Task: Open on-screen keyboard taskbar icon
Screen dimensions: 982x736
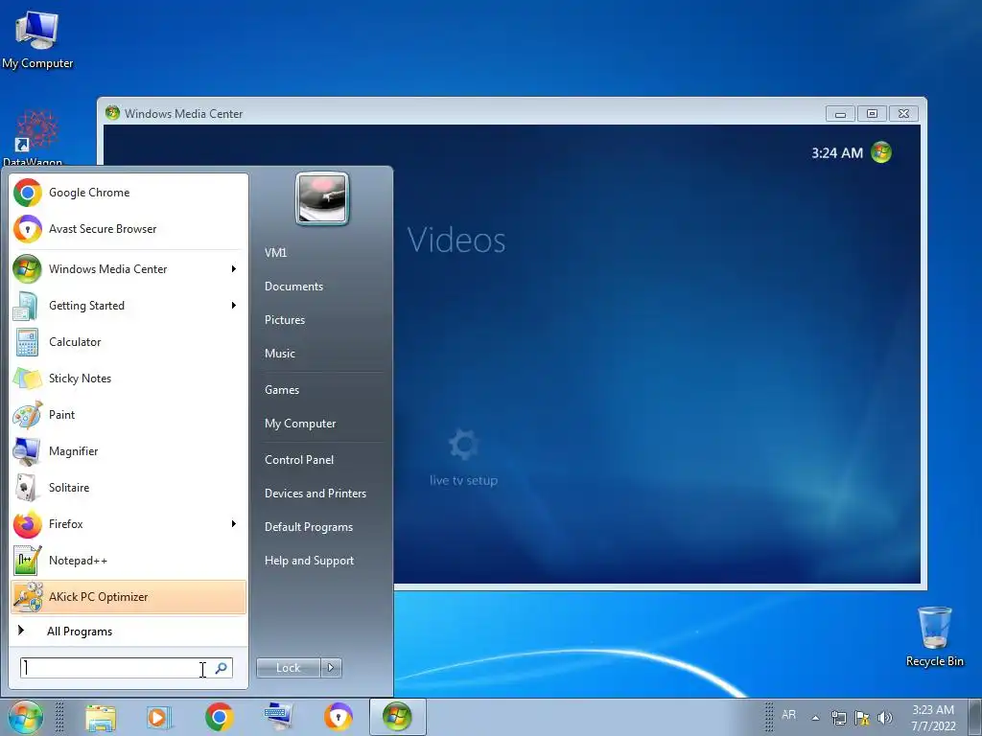Action: [278, 717]
